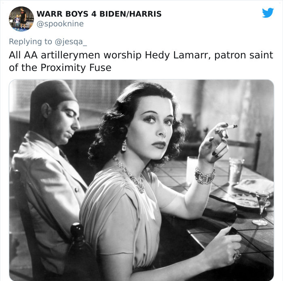Click the blue Twitter bird logo
Viewport: 283px width, 281px height.
point(268,13)
